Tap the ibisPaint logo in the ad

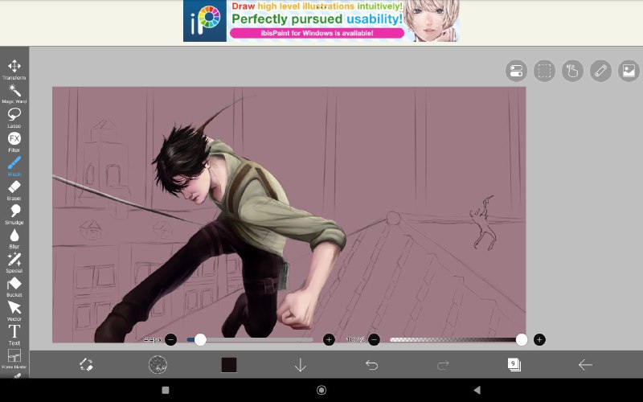(205, 21)
